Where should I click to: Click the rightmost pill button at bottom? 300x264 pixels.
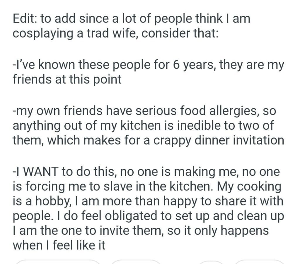(259, 262)
